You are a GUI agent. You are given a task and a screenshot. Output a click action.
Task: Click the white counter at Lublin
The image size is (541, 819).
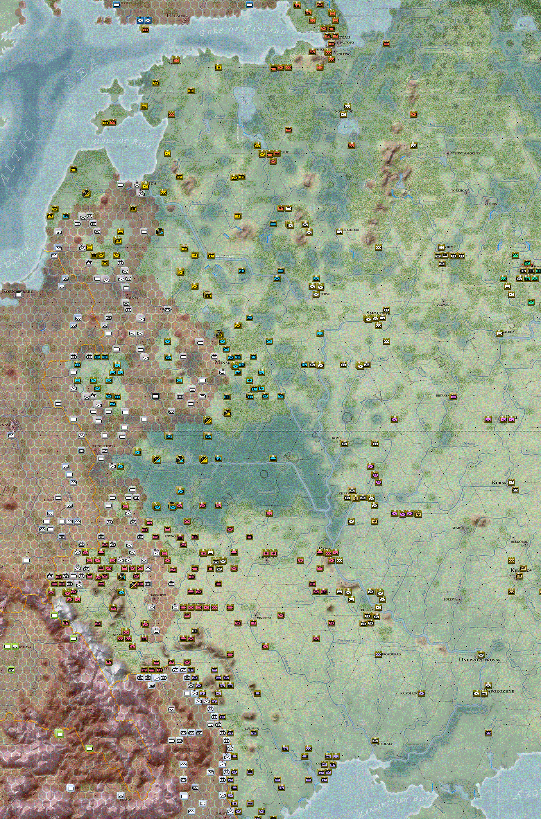click(58, 498)
